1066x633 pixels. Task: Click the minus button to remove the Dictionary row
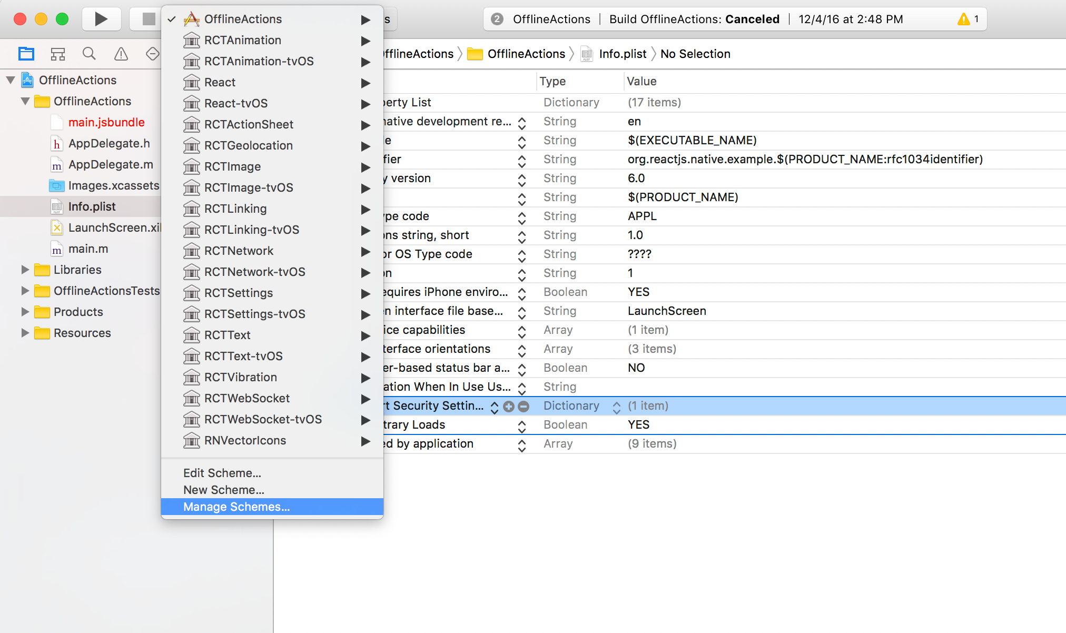coord(523,405)
